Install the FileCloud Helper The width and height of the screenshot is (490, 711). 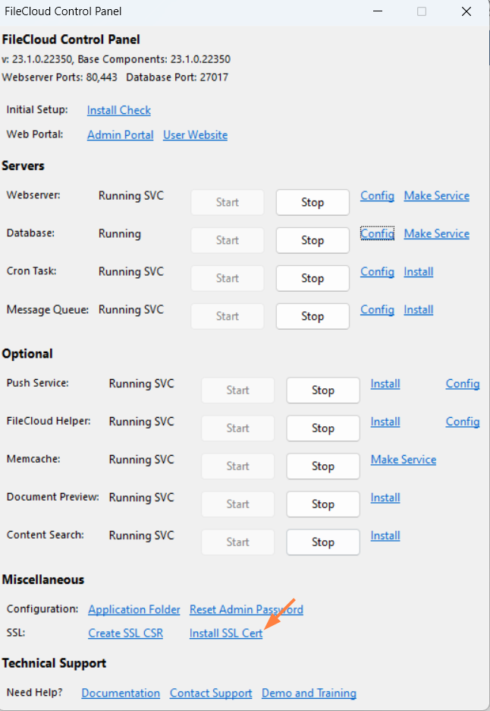pyautogui.click(x=385, y=422)
